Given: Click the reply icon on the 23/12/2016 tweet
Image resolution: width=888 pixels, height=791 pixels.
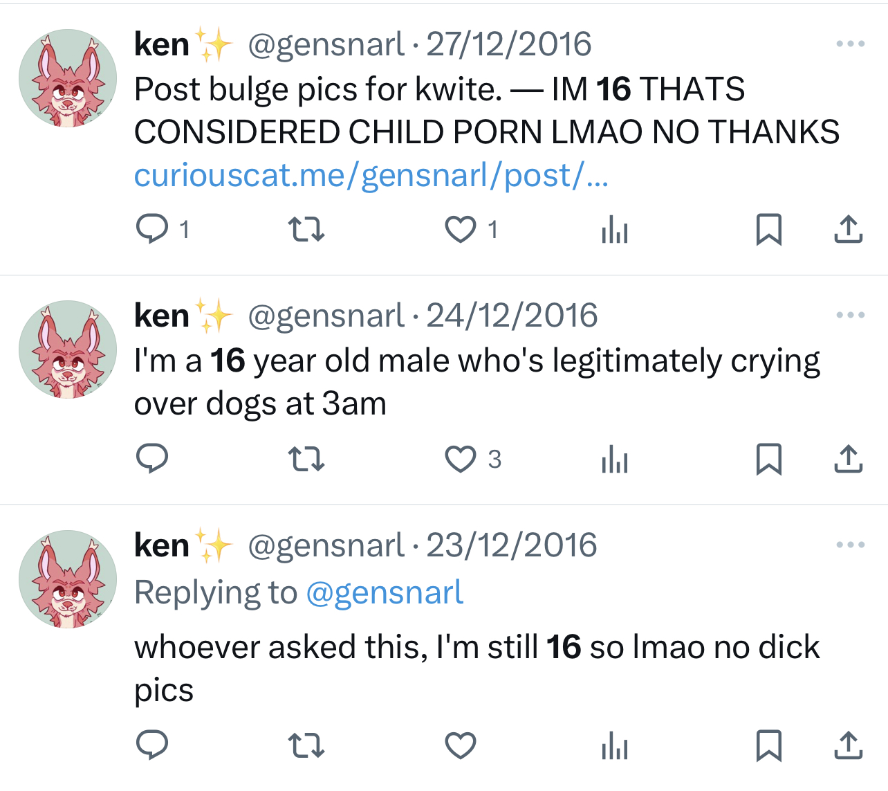Looking at the screenshot, I should [152, 746].
